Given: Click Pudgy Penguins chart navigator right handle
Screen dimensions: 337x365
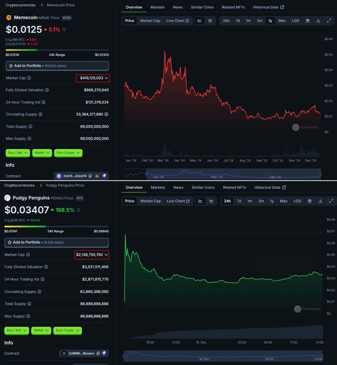Looking at the screenshot, I should [322, 356].
